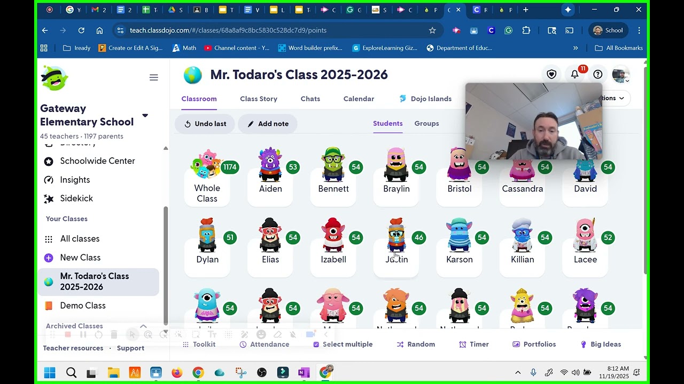This screenshot has height=384, width=684.
Task: Switch to the Class Story tab
Action: 259,99
